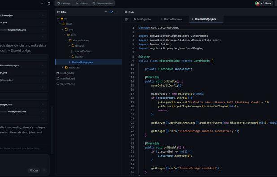Click the icon left of editor tabs

[x=126, y=19]
